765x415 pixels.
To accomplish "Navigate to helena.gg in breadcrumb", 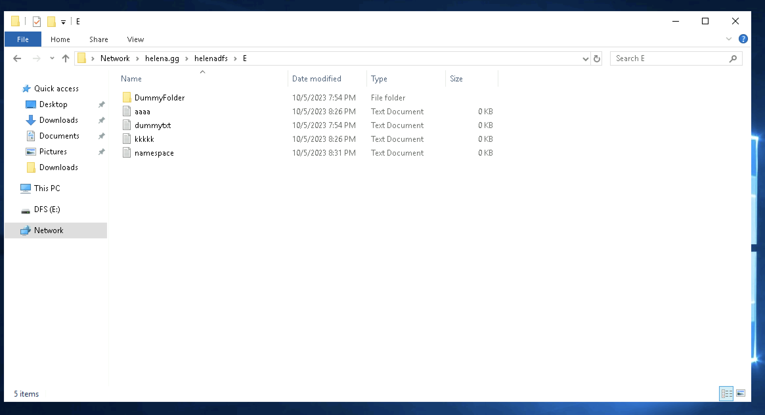I will (162, 58).
